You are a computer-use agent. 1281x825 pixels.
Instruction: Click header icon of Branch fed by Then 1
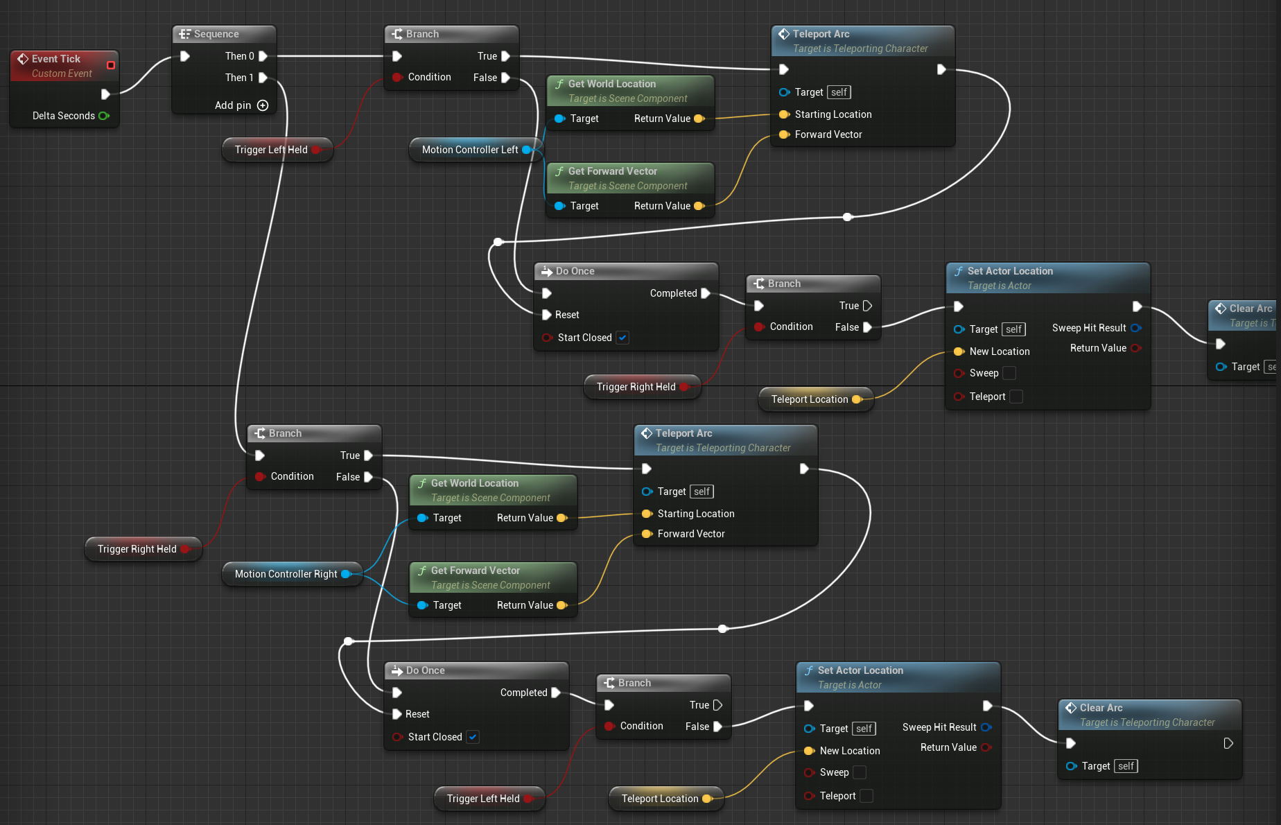pos(260,433)
